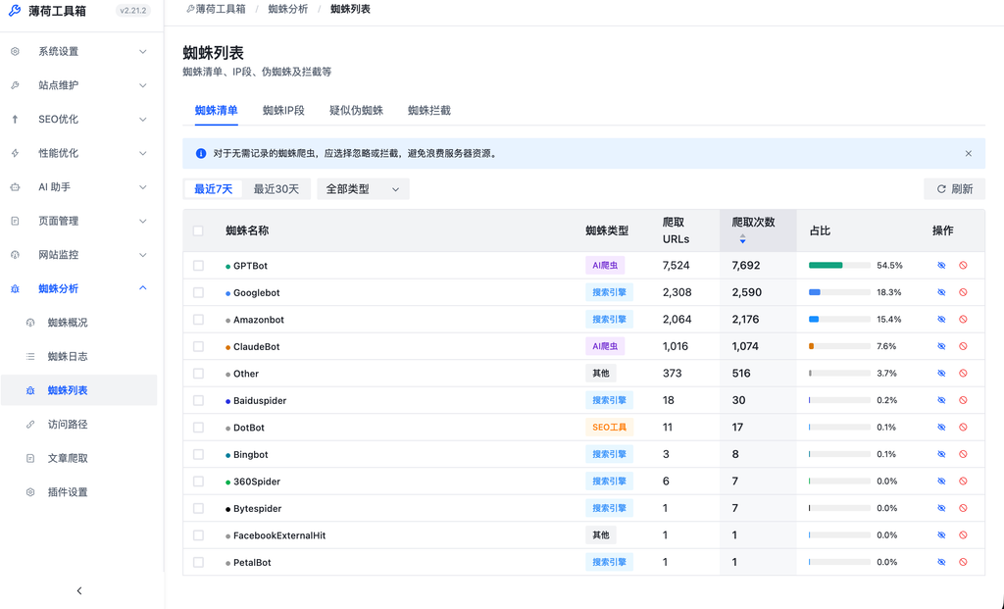Image resolution: width=1004 pixels, height=609 pixels.
Task: Block GPTBot with the red ban icon
Action: point(963,265)
